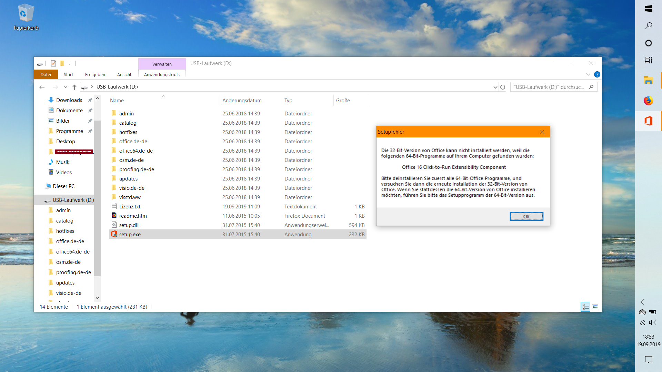
Task: Open Customize Quick Access Toolbar dropdown
Action: pyautogui.click(x=70, y=64)
